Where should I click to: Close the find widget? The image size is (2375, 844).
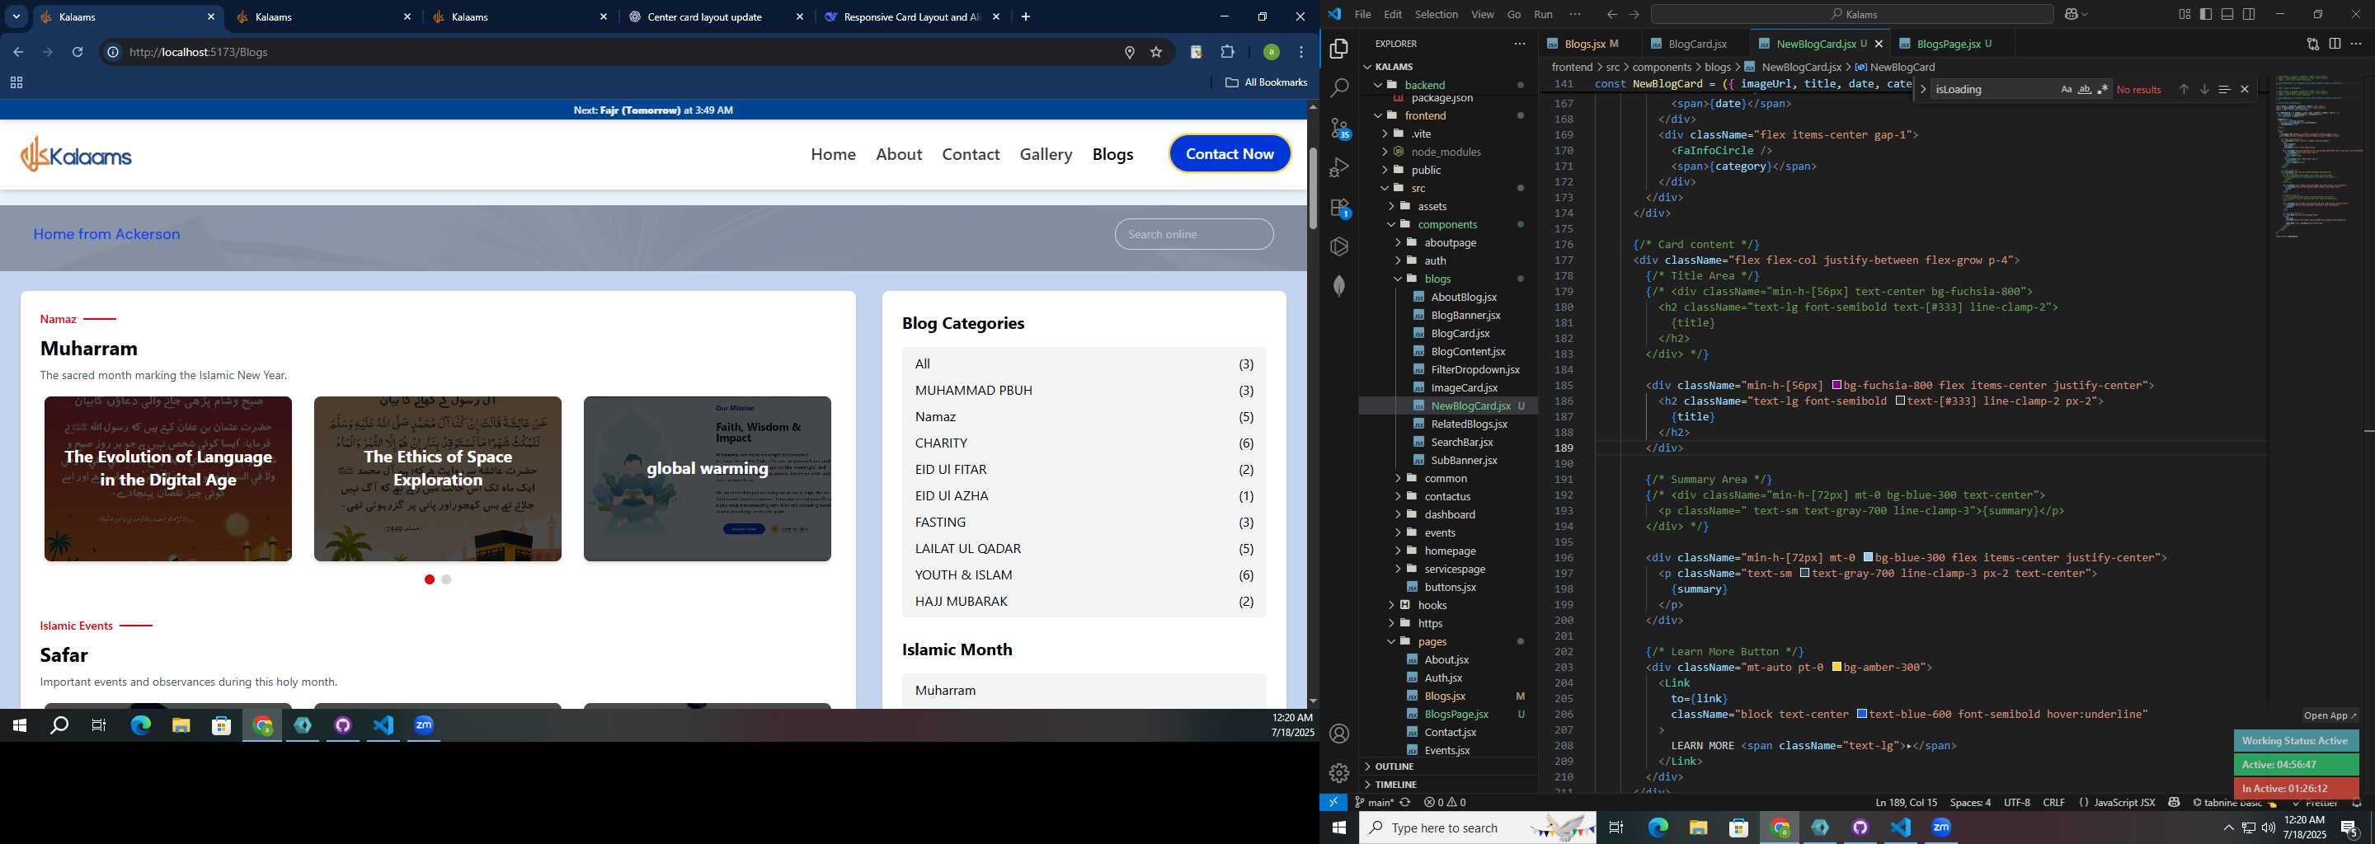pyautogui.click(x=2244, y=89)
